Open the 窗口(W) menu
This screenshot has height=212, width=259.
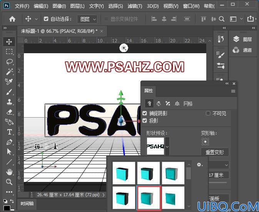click(191, 6)
